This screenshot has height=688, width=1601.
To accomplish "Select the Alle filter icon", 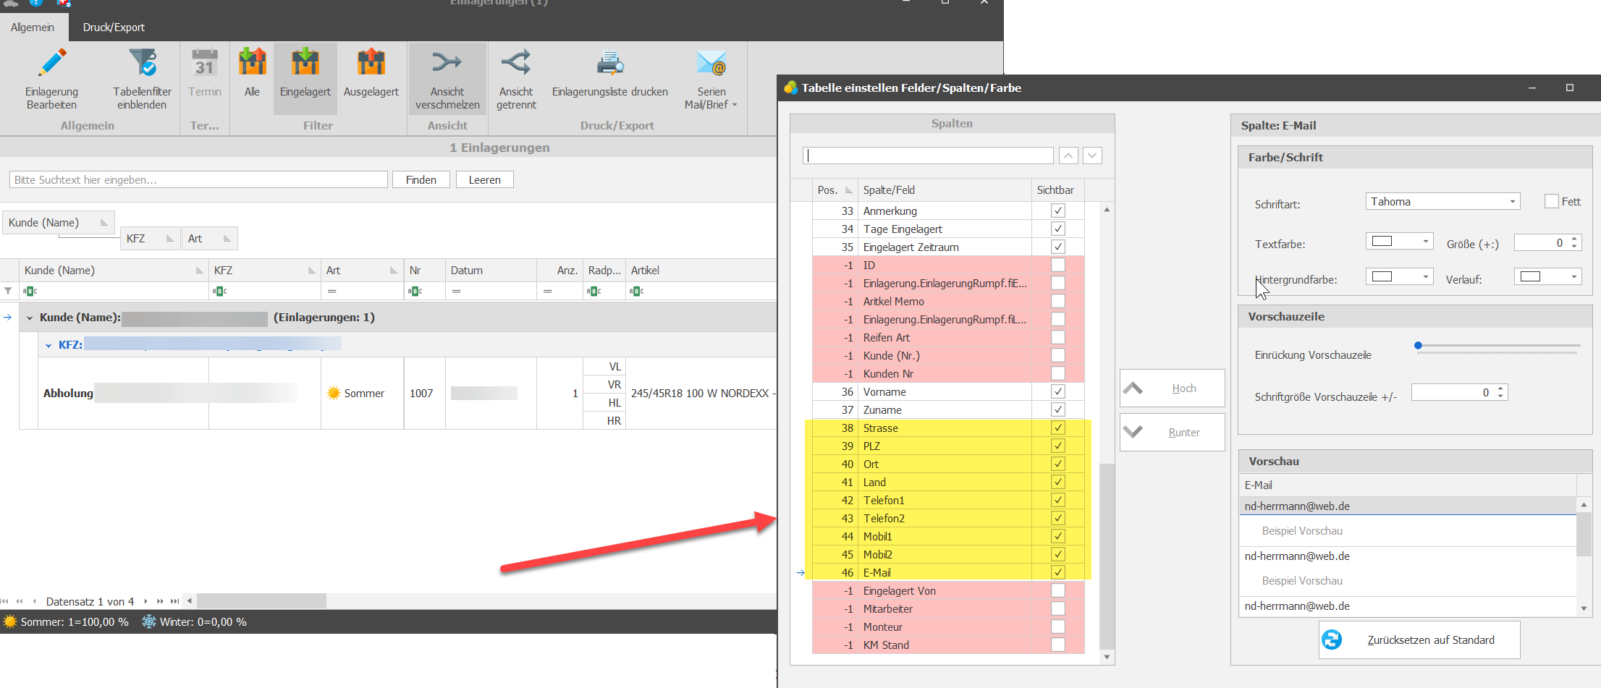I will point(252,62).
